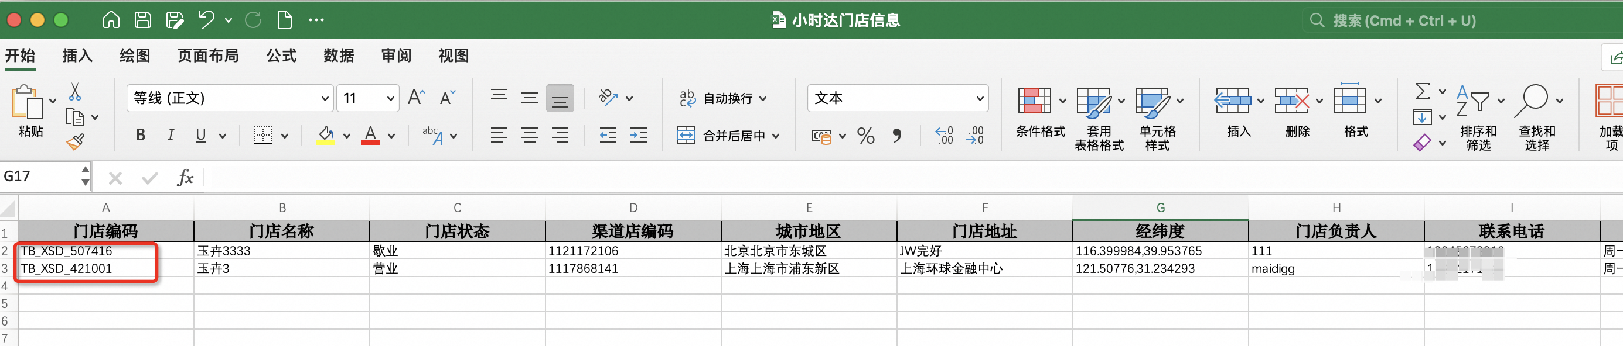Align text to top
Viewport: 1623px width, 346px height.
499,95
